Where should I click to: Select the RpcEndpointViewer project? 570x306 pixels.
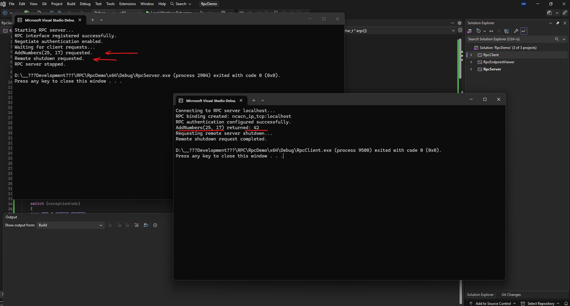(499, 62)
